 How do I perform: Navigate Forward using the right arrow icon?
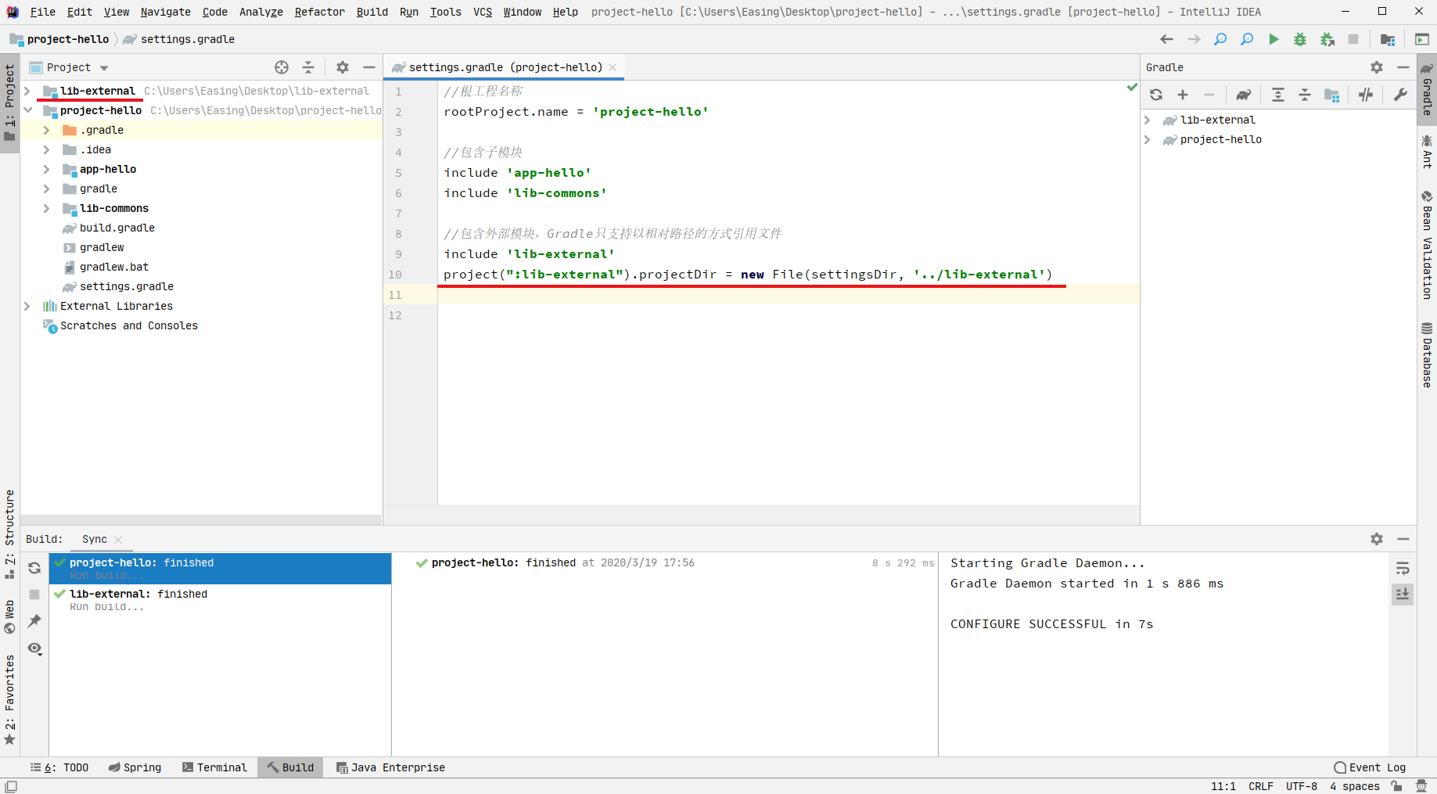coord(1194,39)
